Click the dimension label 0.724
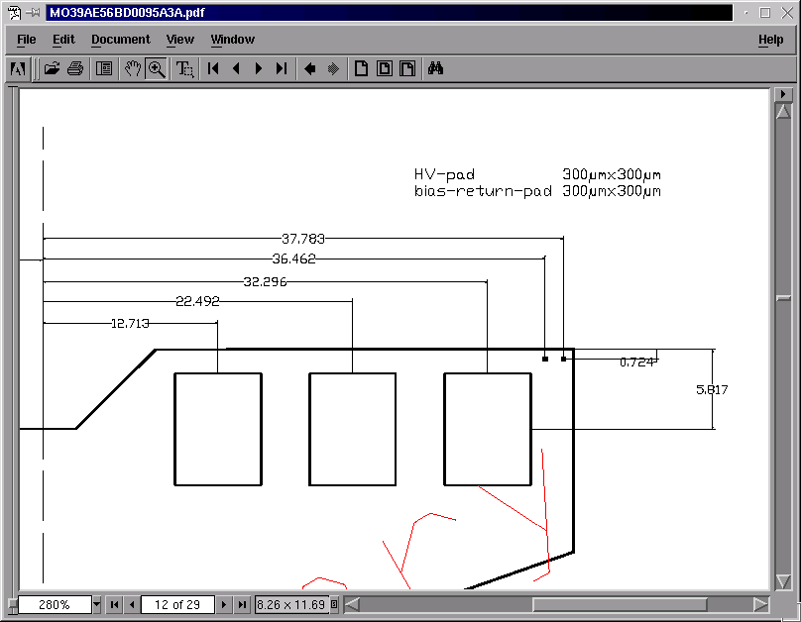 click(636, 362)
